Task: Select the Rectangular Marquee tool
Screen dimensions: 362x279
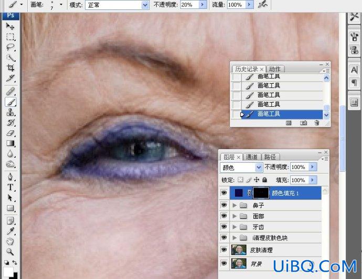Action: pyautogui.click(x=10, y=37)
